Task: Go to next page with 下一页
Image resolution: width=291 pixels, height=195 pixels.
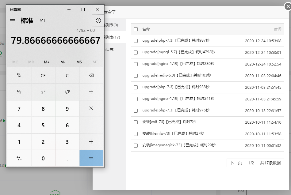Action: (x=236, y=163)
